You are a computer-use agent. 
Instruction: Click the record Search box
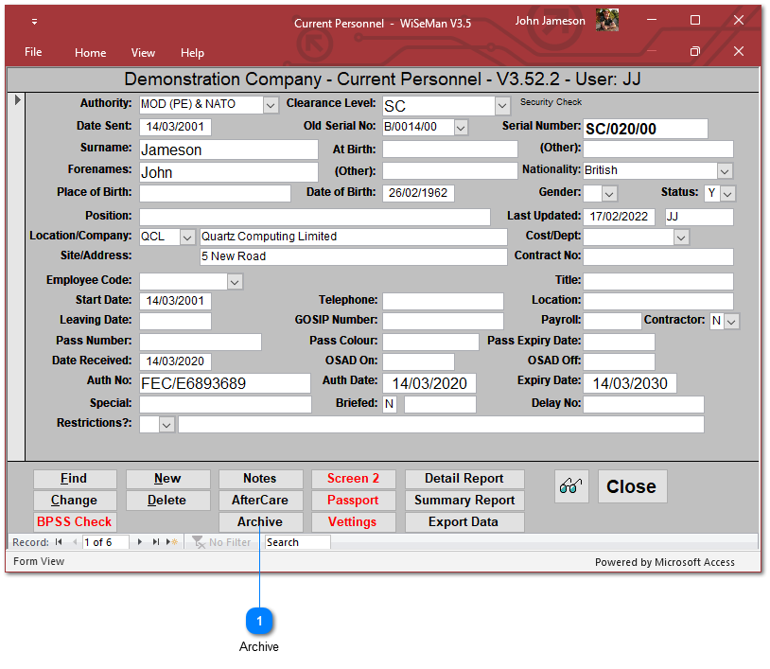[x=297, y=542]
